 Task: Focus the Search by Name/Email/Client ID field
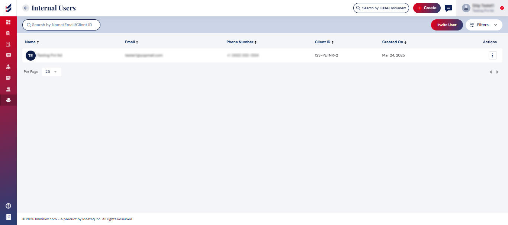click(x=61, y=25)
